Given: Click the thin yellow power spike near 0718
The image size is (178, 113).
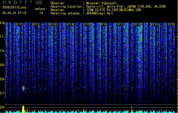Looking at the screenshot, I should (x=132, y=109).
